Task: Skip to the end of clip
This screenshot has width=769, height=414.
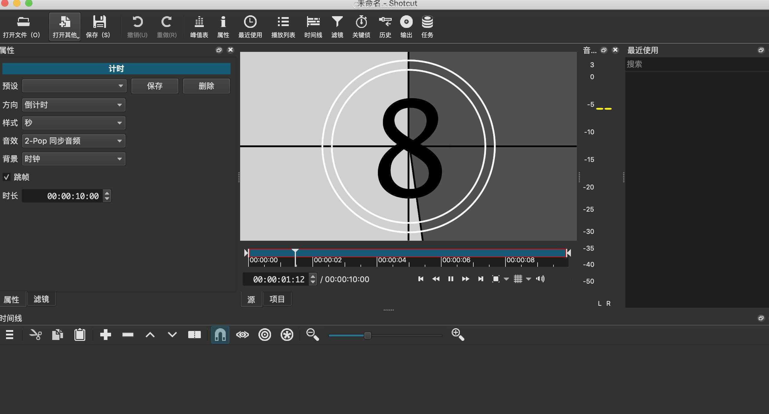Action: pyautogui.click(x=481, y=279)
